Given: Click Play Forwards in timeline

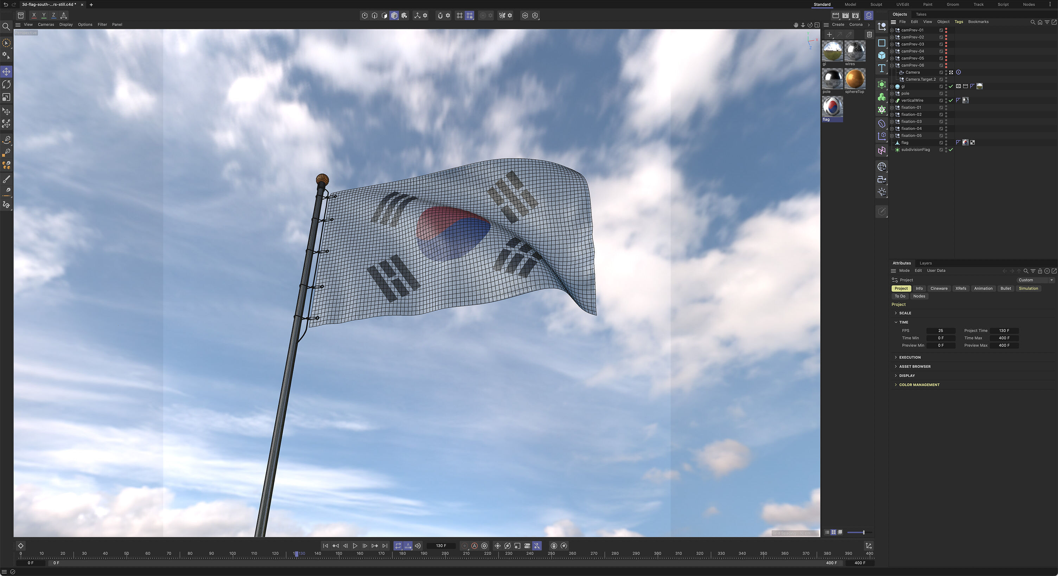Looking at the screenshot, I should click(355, 546).
